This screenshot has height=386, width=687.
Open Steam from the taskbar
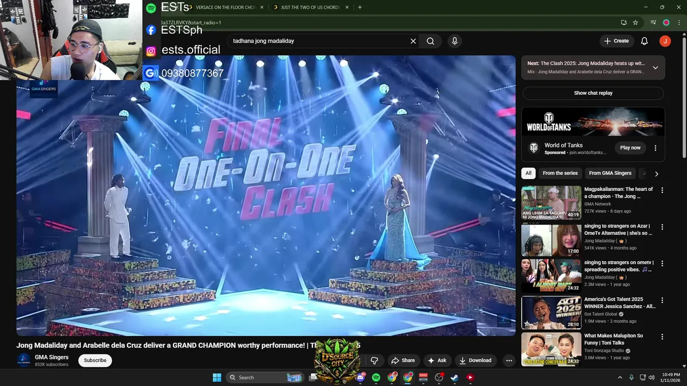pyautogui.click(x=455, y=377)
